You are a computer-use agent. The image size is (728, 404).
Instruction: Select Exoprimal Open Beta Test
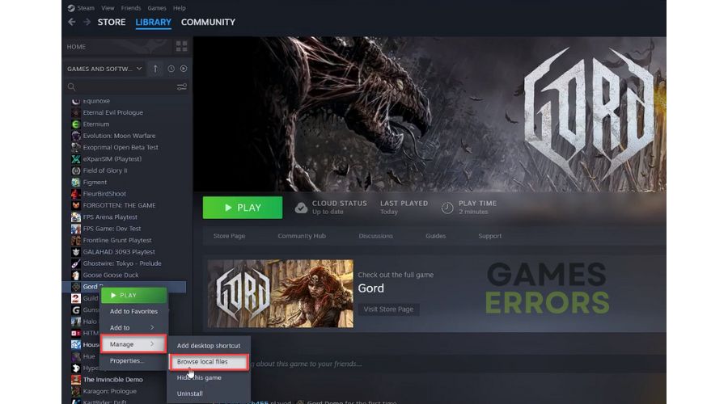121,147
